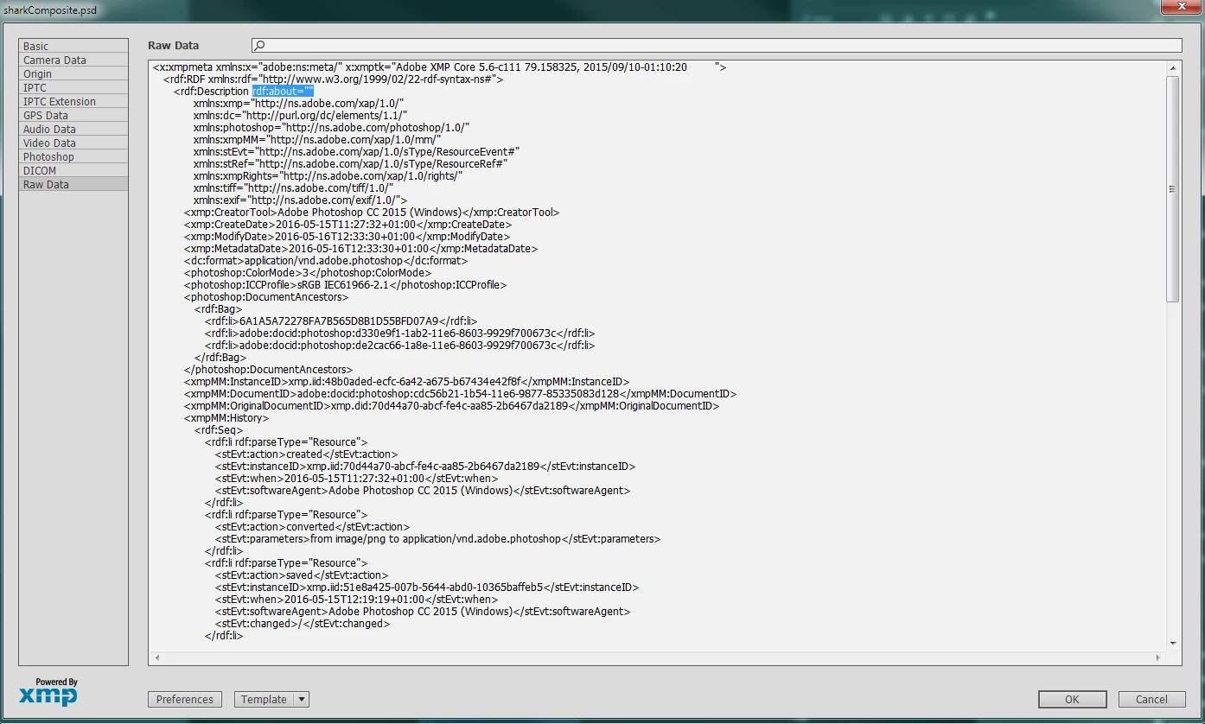Click the stEvt:parameters image/png line
The width and height of the screenshot is (1205, 724).
point(437,538)
